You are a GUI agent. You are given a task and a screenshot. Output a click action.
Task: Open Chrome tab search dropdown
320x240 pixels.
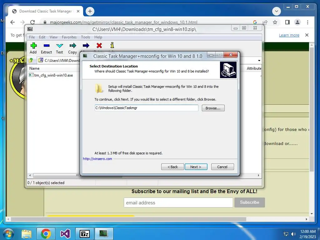(x=277, y=11)
